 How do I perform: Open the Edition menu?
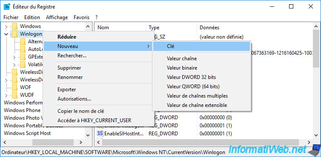[x=32, y=17]
